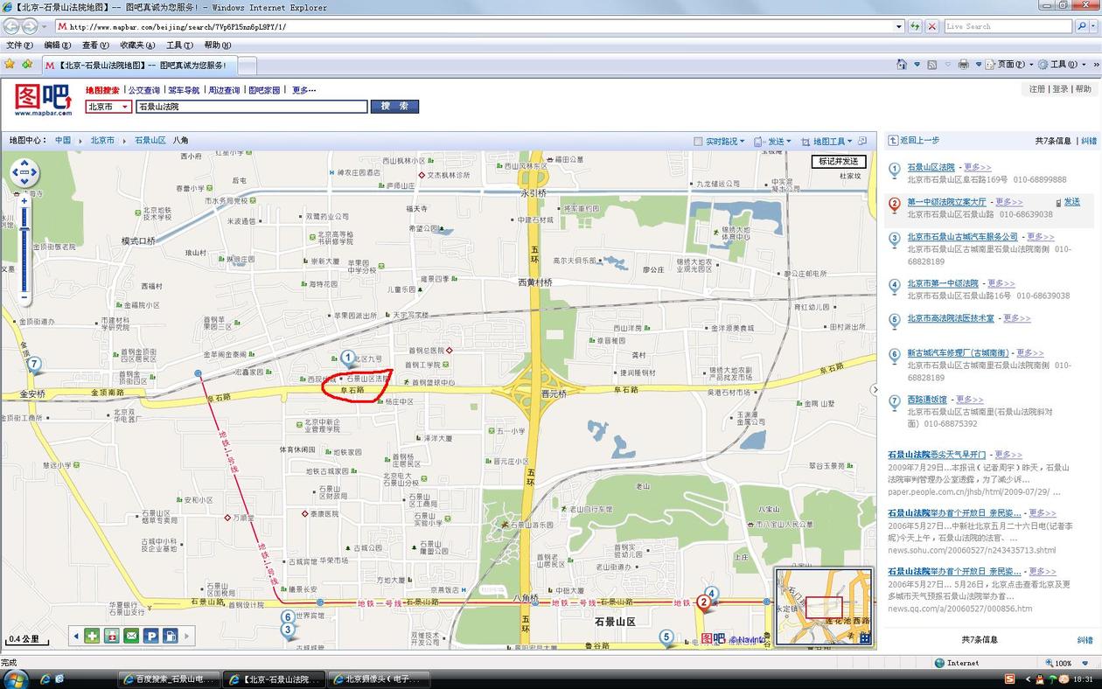Click the IE favorites star icon
The width and height of the screenshot is (1102, 689).
10,64
